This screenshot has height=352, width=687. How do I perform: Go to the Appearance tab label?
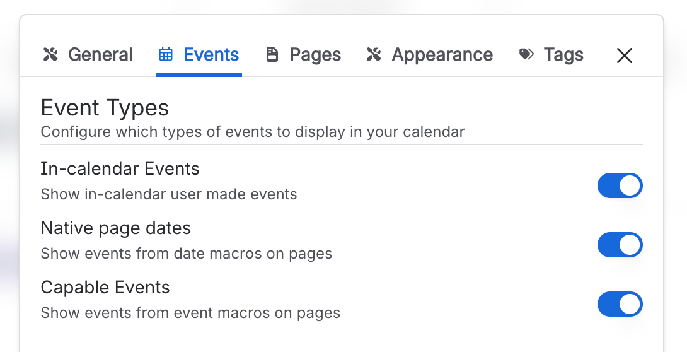click(442, 55)
